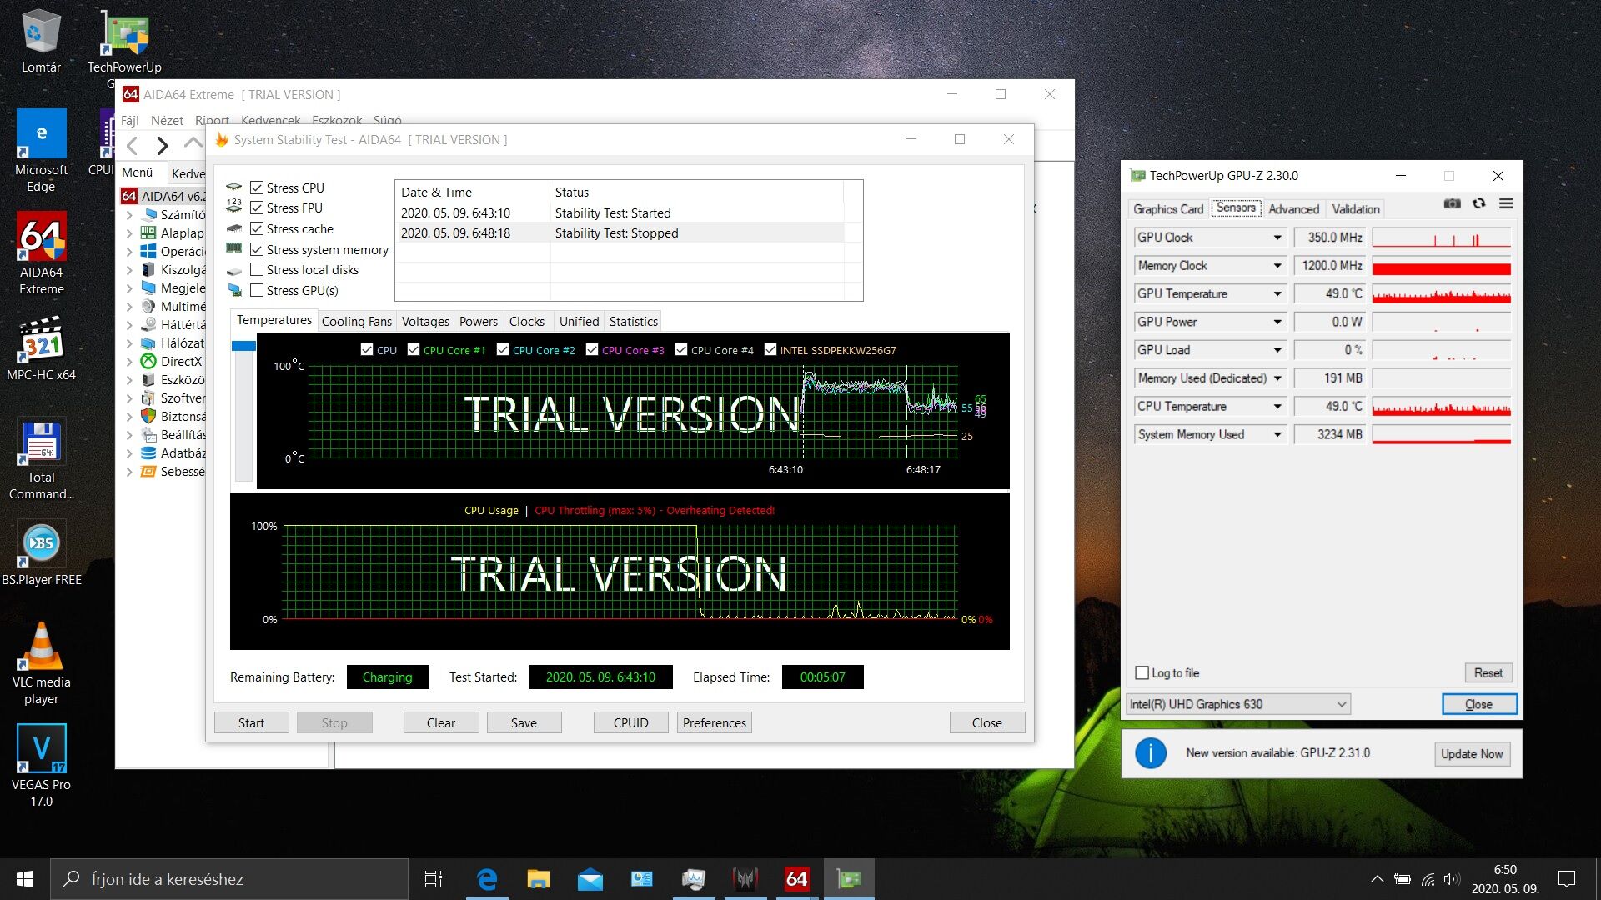Open GPU Temperature sensor dropdown
Viewport: 1601px width, 900px height.
[x=1277, y=294]
